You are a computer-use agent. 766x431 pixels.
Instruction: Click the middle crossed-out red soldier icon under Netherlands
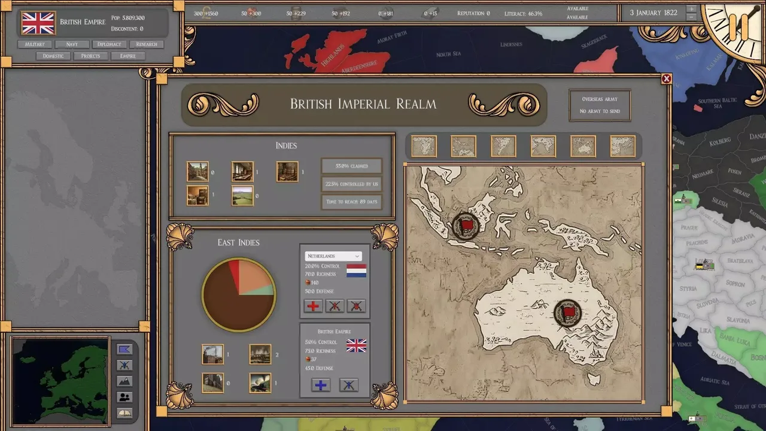(335, 306)
